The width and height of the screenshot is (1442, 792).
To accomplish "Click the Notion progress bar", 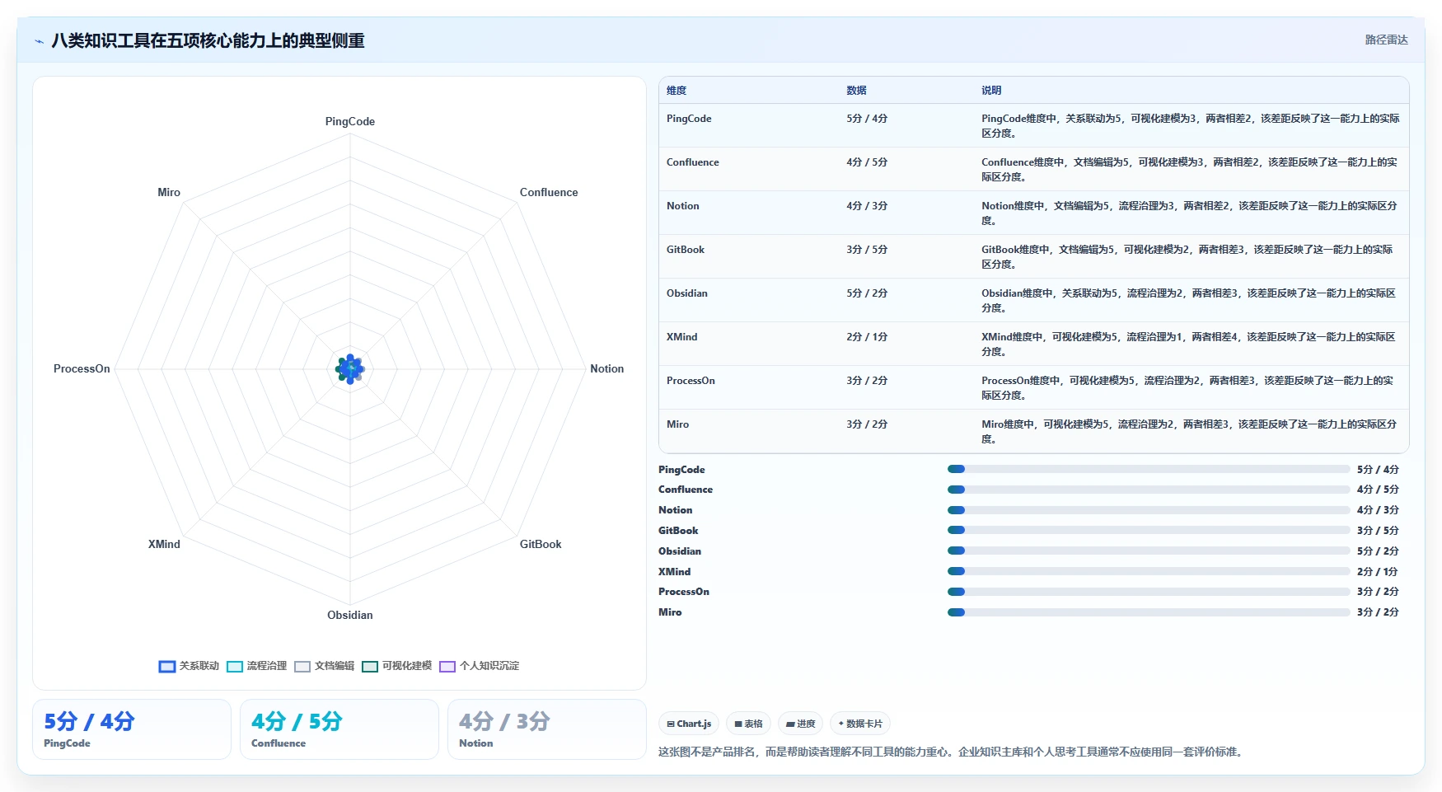I will click(1149, 510).
